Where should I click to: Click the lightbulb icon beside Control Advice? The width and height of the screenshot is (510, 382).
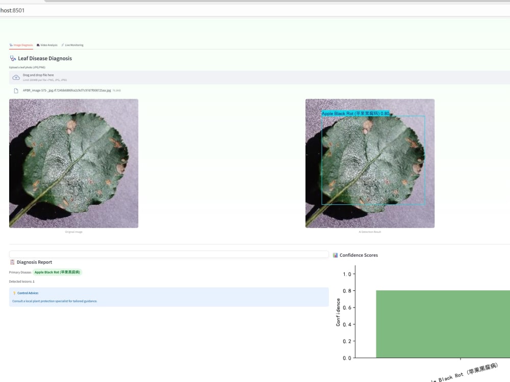pyautogui.click(x=14, y=293)
